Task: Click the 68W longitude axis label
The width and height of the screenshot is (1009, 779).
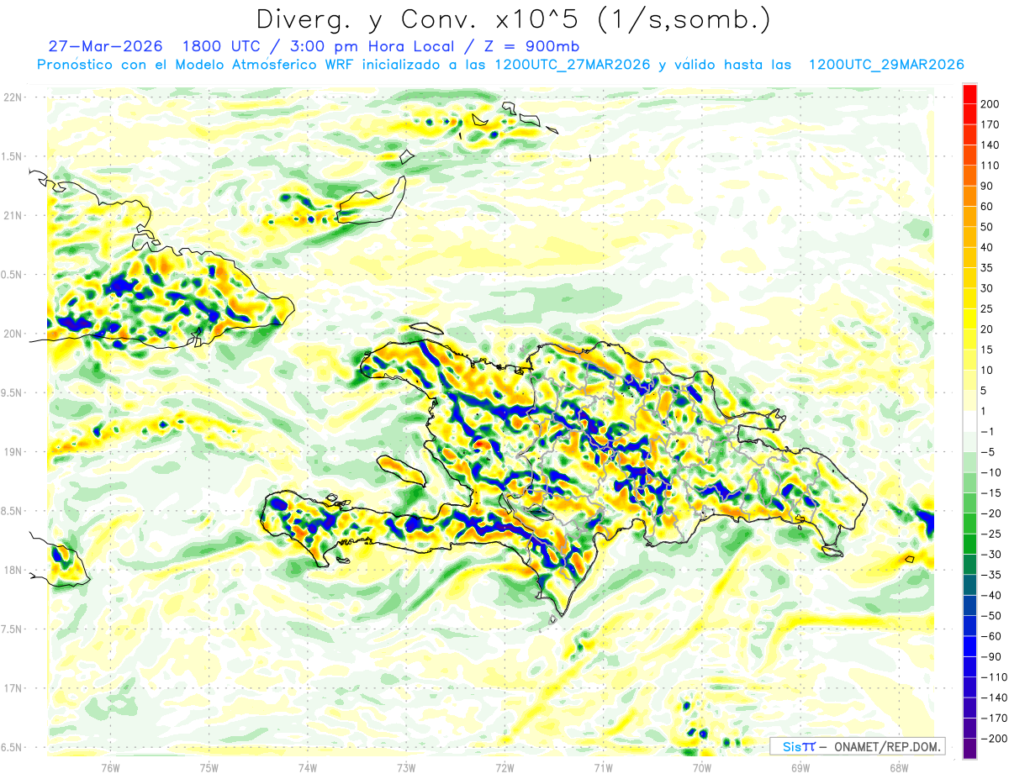Action: pos(898,767)
